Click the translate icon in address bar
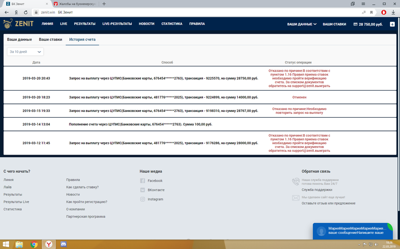 (364, 12)
